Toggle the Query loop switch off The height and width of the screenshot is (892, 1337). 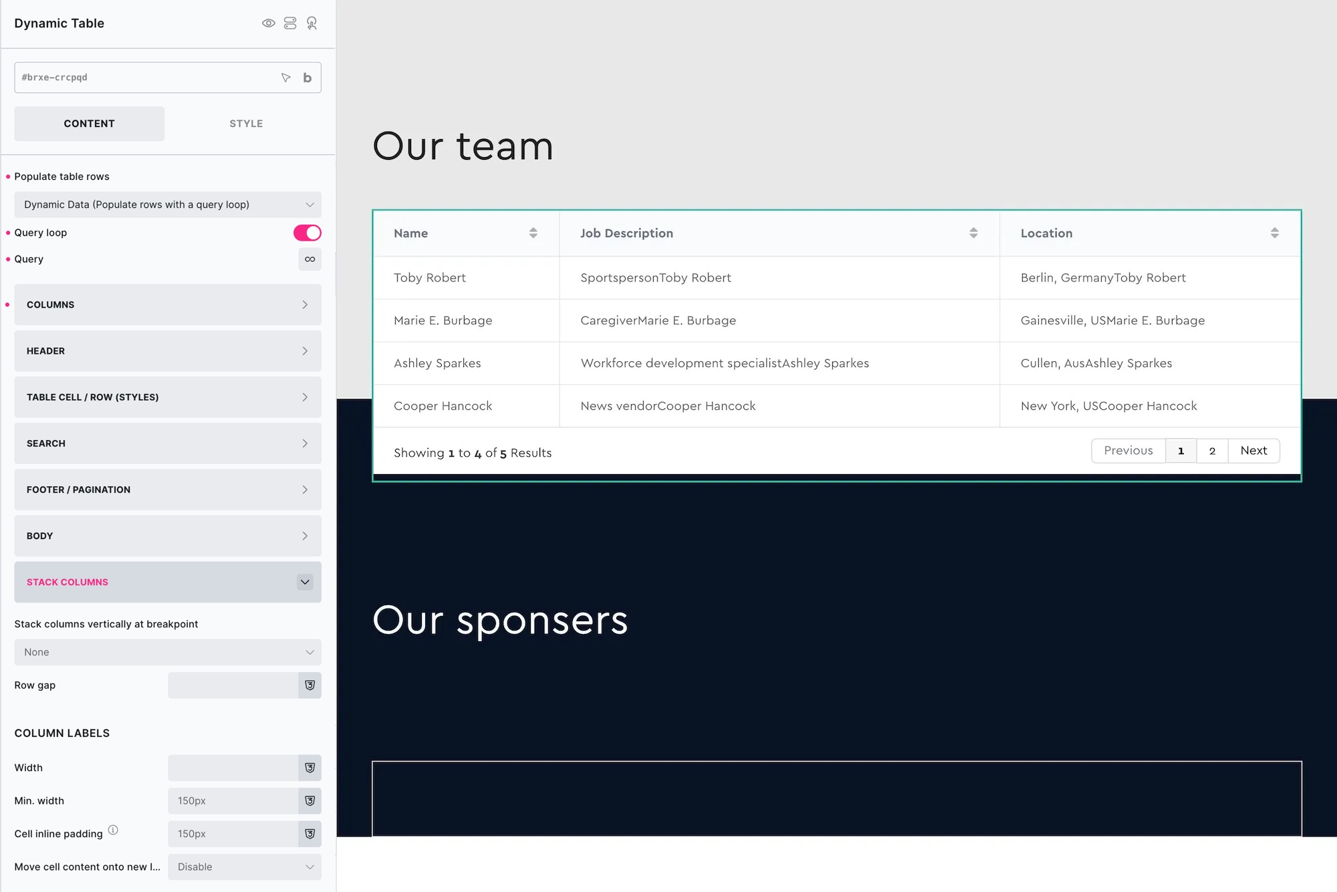[x=307, y=233]
